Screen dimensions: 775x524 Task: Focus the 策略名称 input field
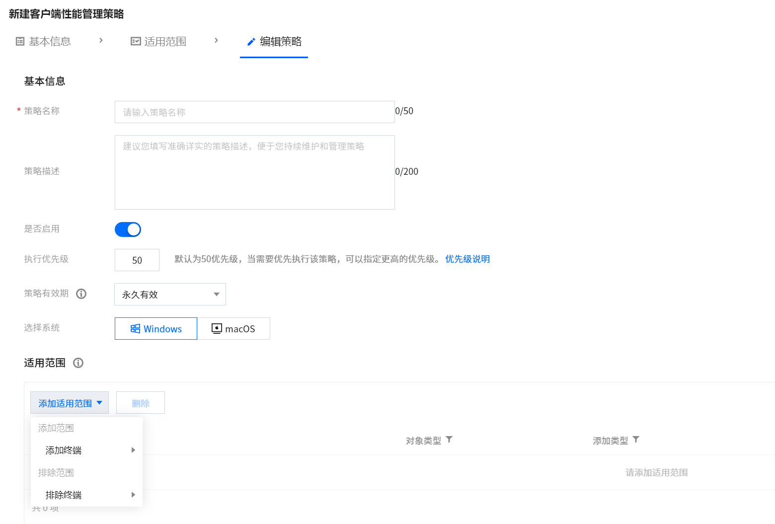(x=255, y=112)
